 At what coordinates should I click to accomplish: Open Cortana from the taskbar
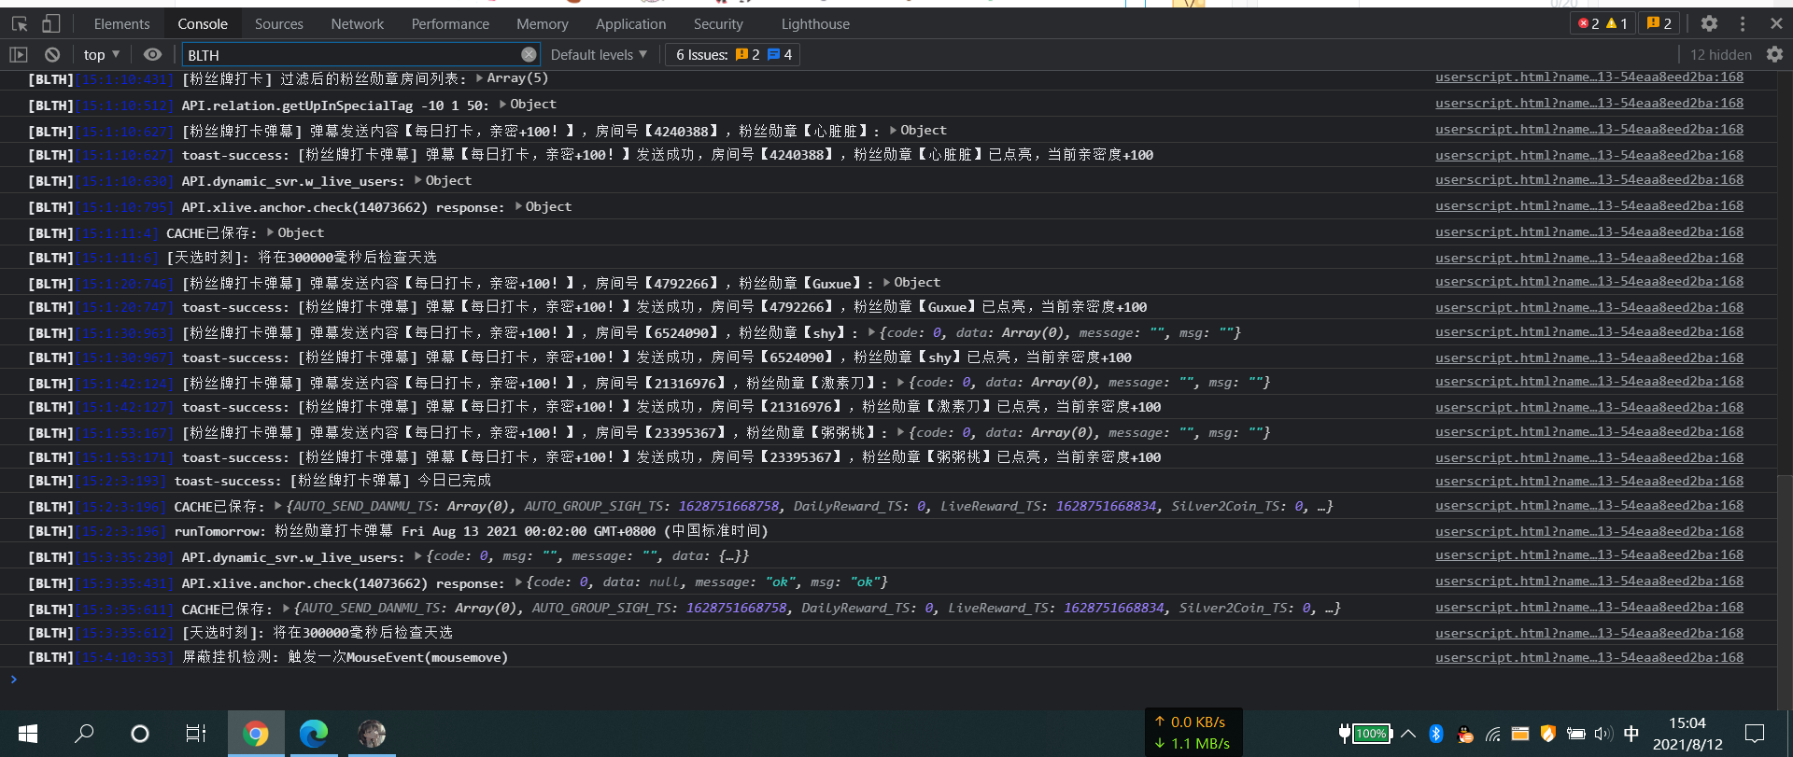[x=140, y=734]
